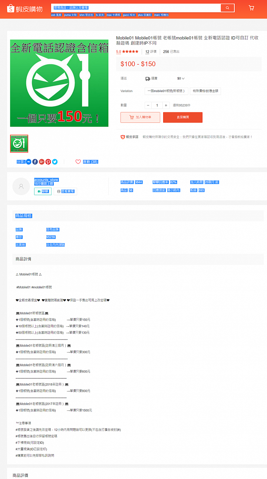Select the small product thumbnail image
This screenshot has width=267, height=479.
click(19, 144)
